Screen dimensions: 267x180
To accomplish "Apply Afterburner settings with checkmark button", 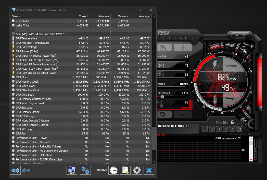I will 183,114.
